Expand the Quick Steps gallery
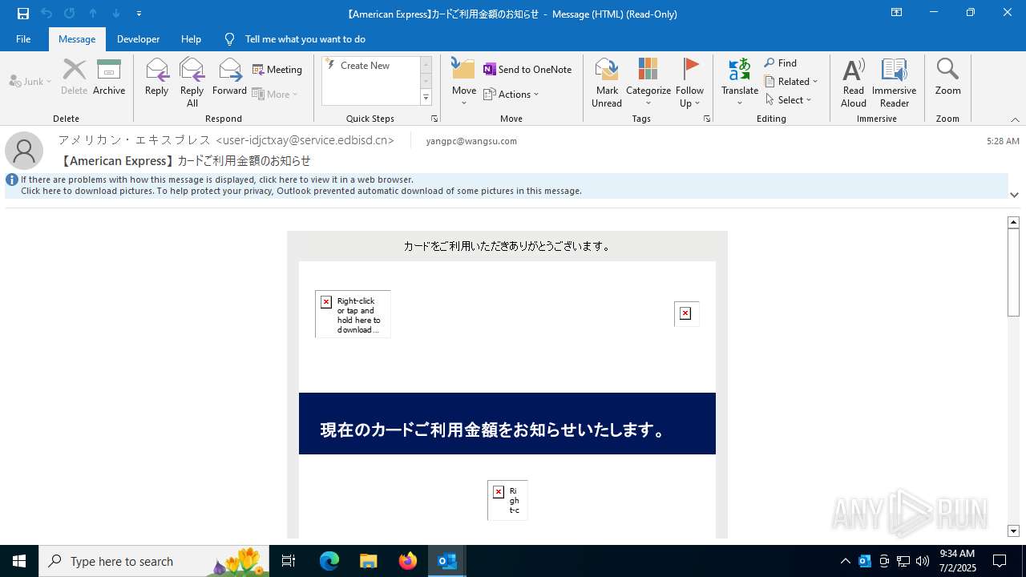 click(426, 98)
